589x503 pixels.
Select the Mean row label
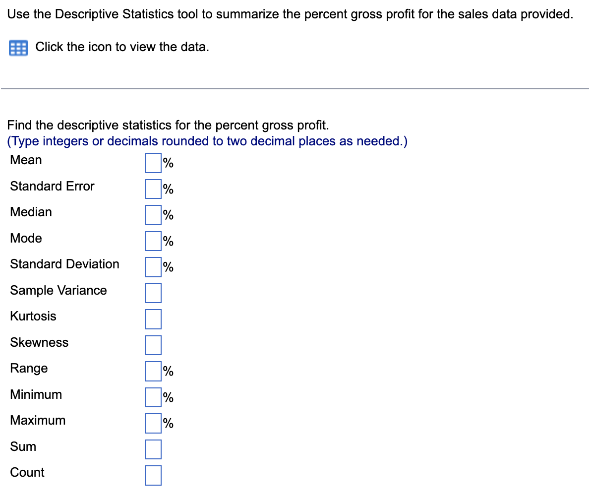point(26,160)
